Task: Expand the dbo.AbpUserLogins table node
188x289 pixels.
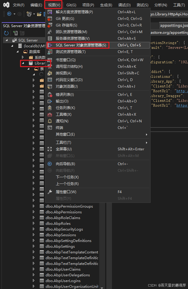Action: 33,281
